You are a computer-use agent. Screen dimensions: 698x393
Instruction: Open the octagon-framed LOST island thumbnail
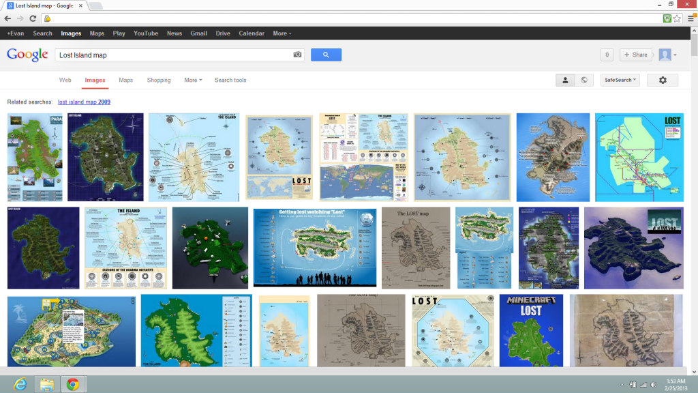(453, 330)
